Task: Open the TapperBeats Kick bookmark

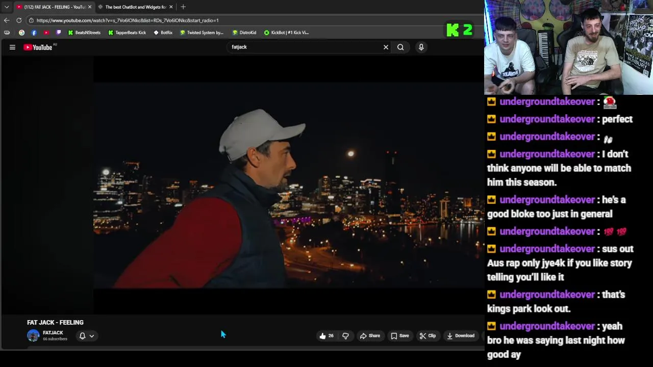Action: click(127, 33)
